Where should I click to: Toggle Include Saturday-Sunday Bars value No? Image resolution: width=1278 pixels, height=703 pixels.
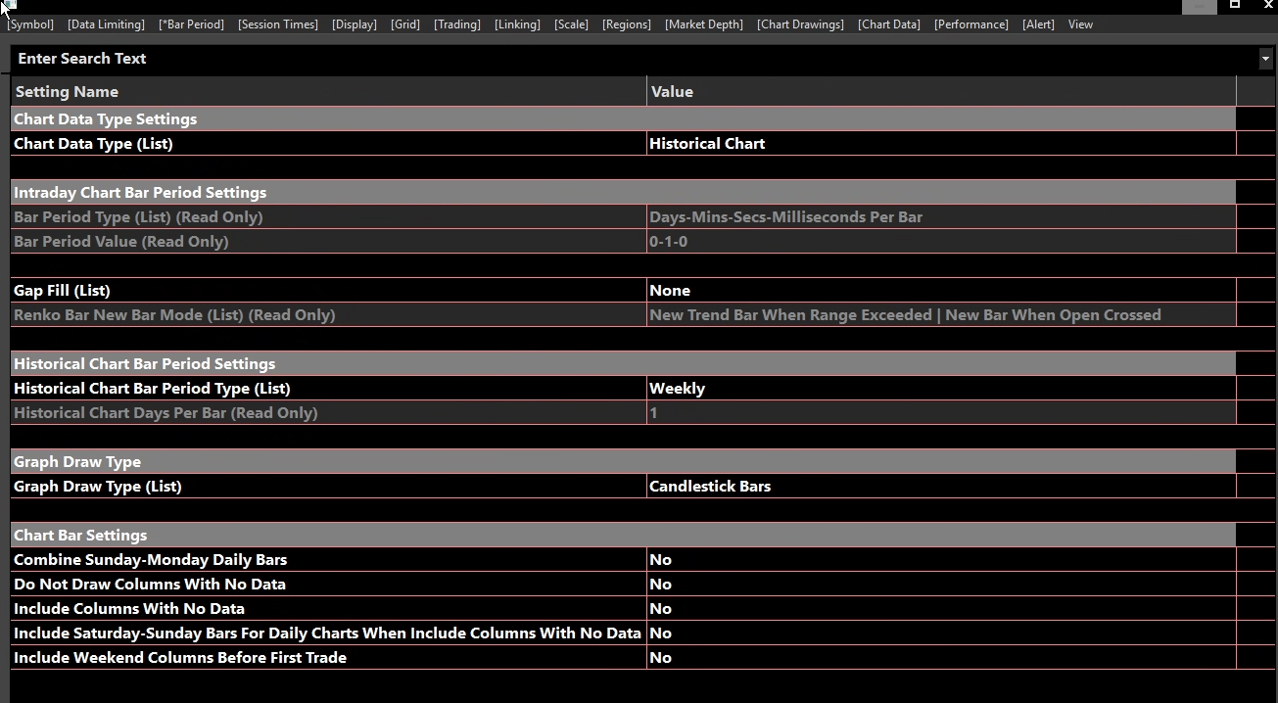[941, 633]
